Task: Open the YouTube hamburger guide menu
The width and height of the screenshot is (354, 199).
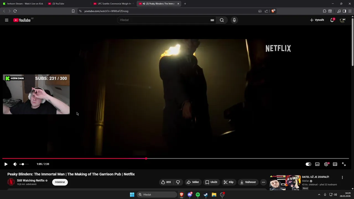Action: click(7, 20)
